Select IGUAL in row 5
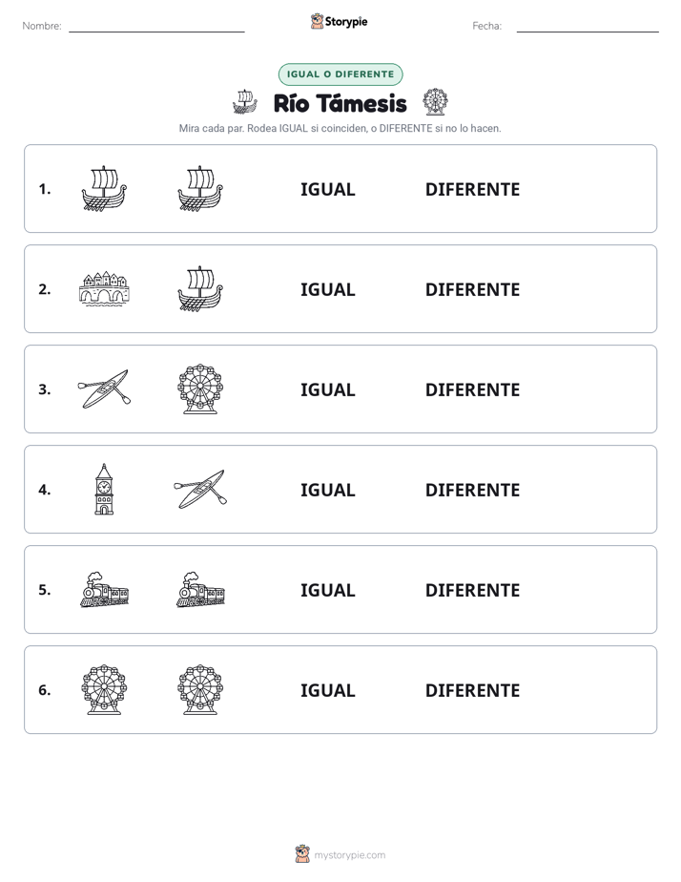 pos(327,590)
